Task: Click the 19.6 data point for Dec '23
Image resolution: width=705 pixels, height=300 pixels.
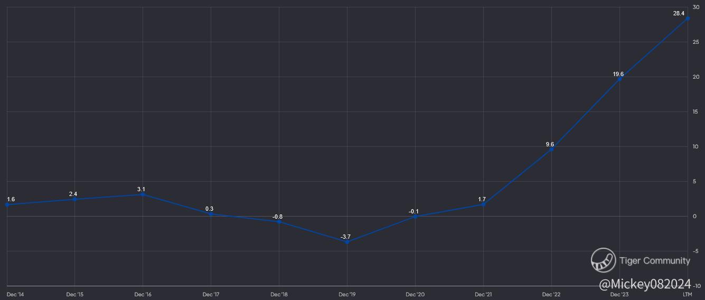Action: 619,80
